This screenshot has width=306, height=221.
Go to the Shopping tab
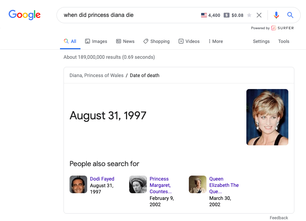pos(156,41)
